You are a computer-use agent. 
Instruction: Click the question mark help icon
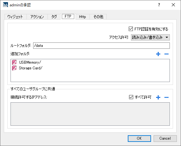click(159, 5)
